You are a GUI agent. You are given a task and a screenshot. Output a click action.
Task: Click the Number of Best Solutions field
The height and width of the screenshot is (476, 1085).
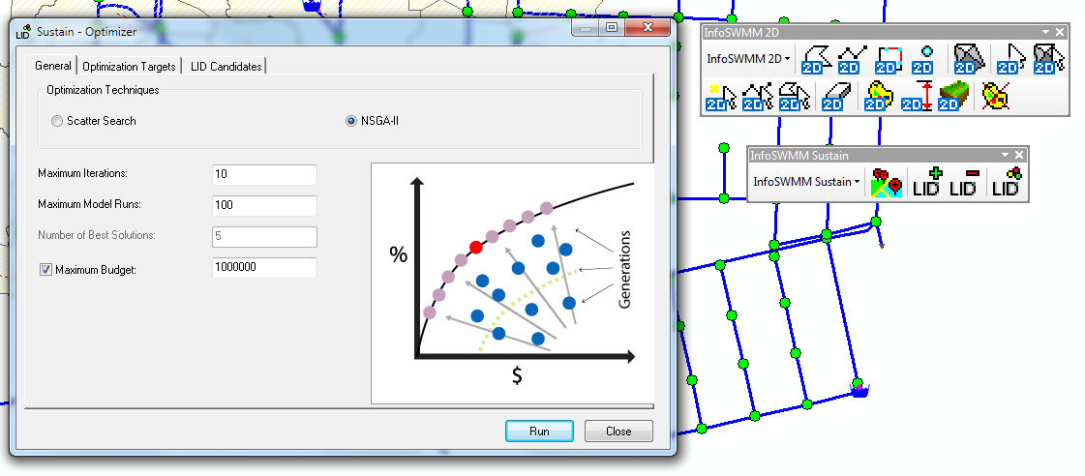click(264, 237)
